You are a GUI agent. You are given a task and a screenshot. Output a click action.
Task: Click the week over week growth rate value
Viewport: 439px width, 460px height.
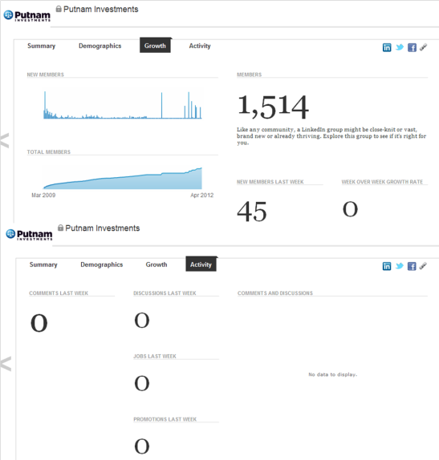tap(350, 209)
